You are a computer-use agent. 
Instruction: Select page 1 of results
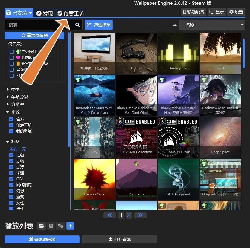pos(121,215)
